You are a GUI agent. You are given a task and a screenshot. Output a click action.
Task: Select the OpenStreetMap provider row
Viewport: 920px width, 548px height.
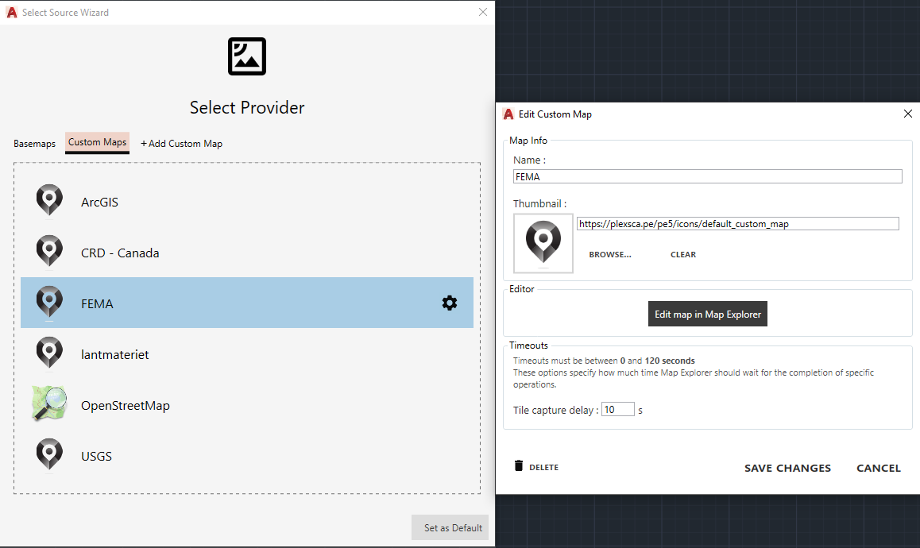click(247, 405)
